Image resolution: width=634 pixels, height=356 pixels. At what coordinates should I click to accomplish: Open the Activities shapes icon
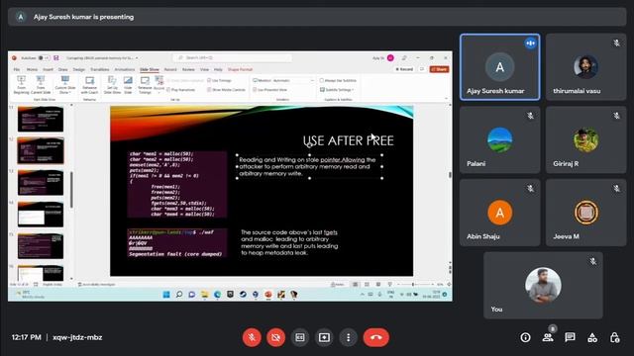point(592,337)
